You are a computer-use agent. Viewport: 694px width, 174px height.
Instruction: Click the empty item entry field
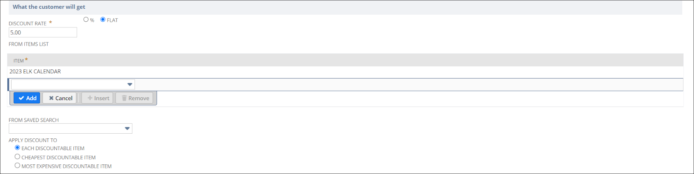[x=67, y=85]
